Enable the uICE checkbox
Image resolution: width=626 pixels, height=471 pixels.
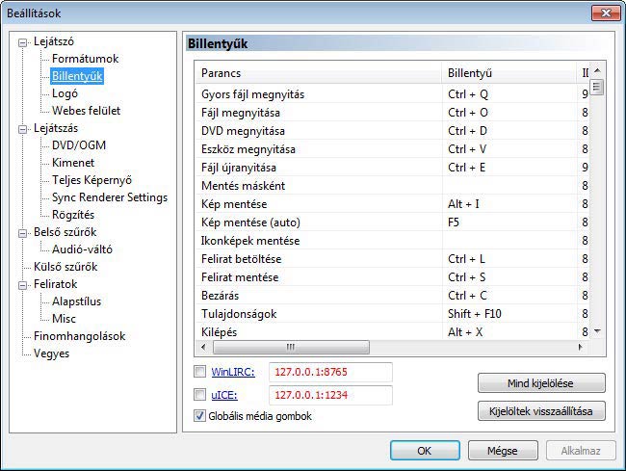click(x=199, y=395)
